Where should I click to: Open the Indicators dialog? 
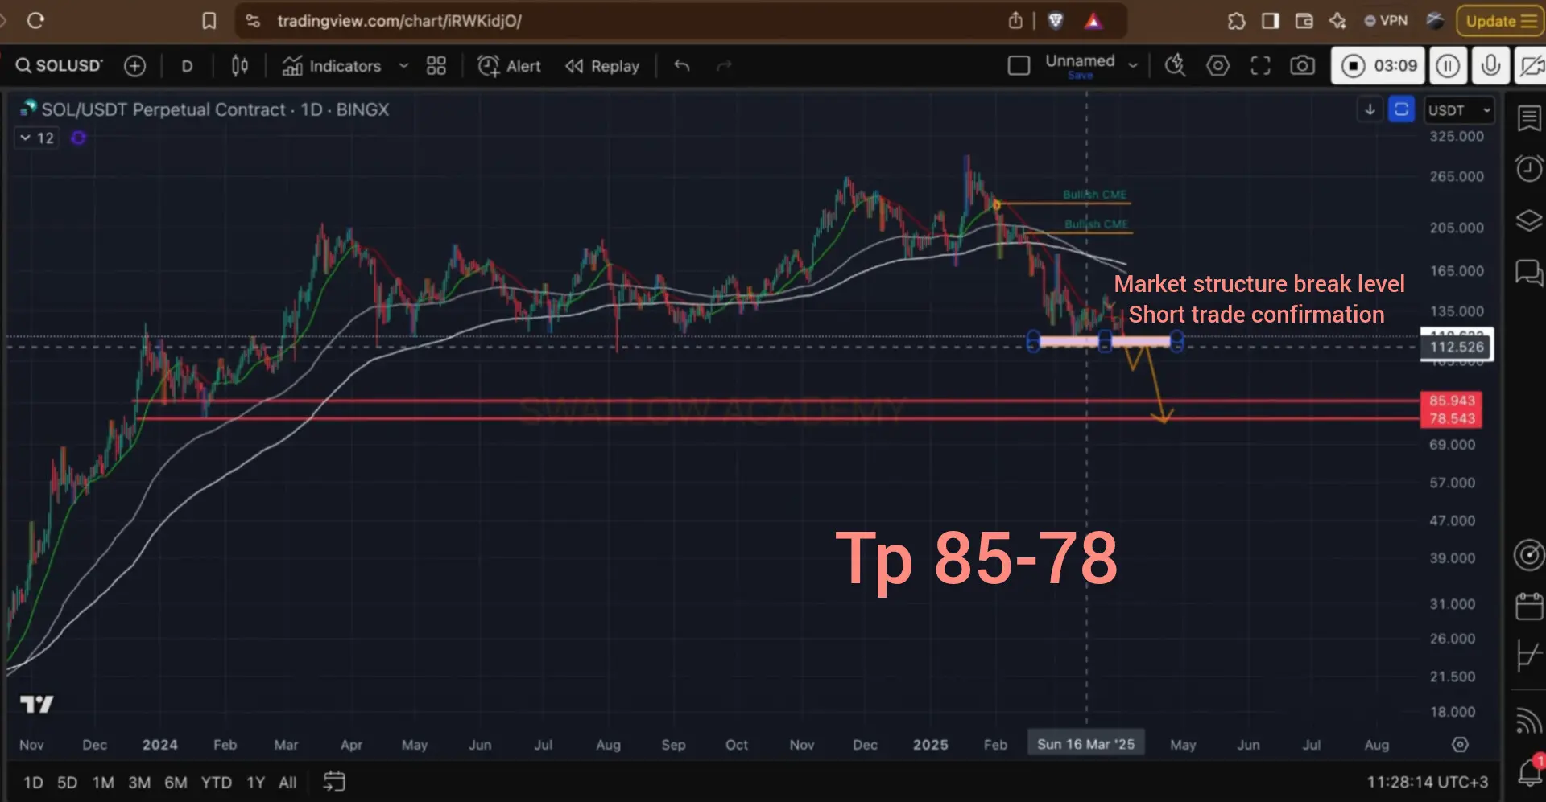(x=332, y=66)
